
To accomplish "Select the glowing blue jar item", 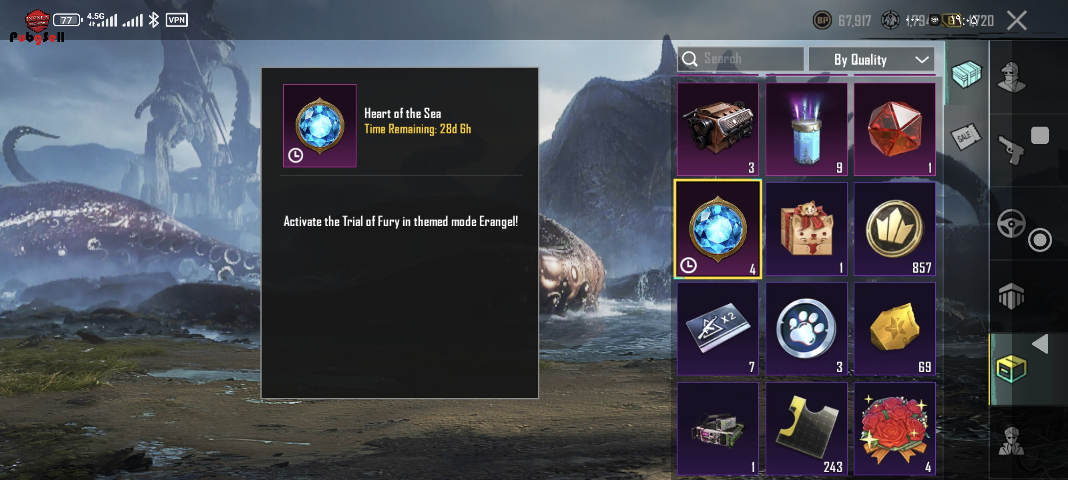I will click(x=806, y=129).
